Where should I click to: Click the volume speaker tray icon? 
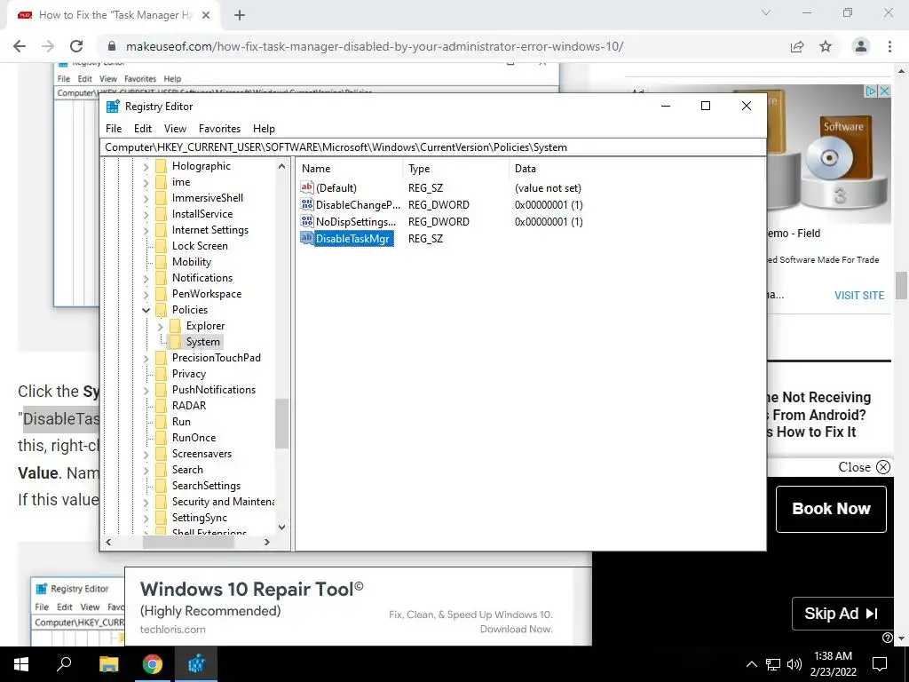pos(794,664)
